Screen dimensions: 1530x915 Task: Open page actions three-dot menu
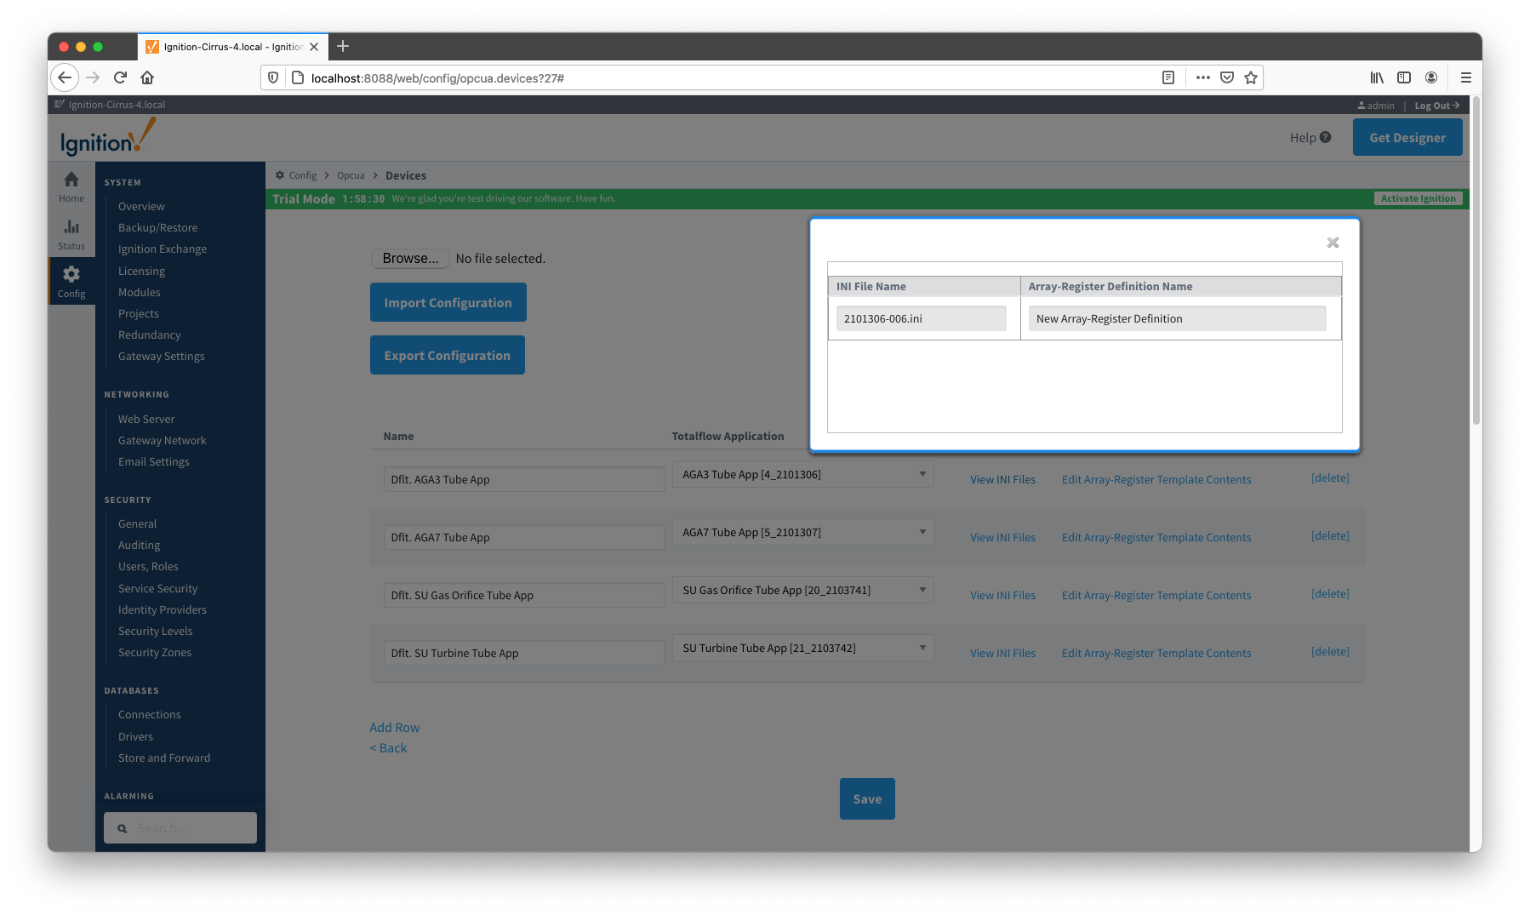point(1202,77)
